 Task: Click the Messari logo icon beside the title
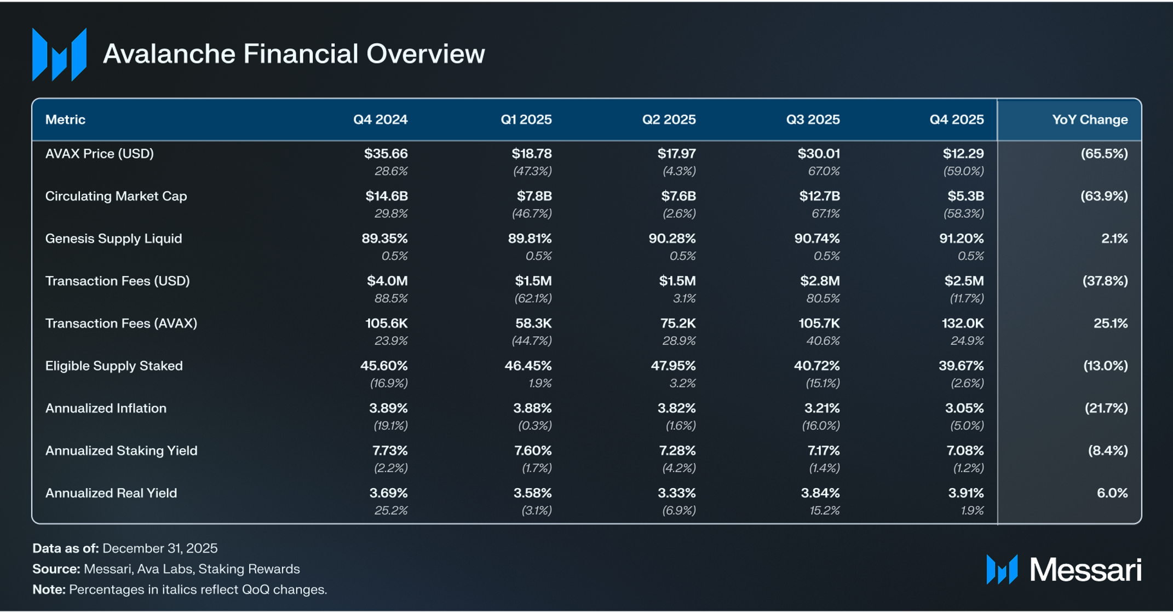(x=59, y=55)
